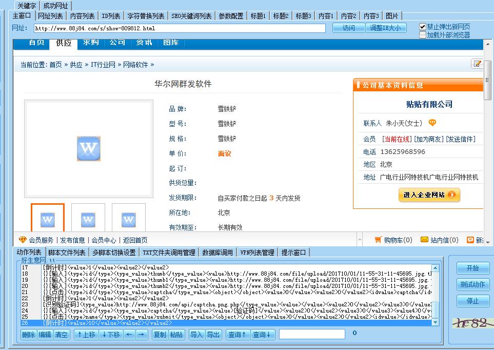Click the diamond 会员服务 icon
Viewport: 494px width, 350px height.
[x=23, y=240]
